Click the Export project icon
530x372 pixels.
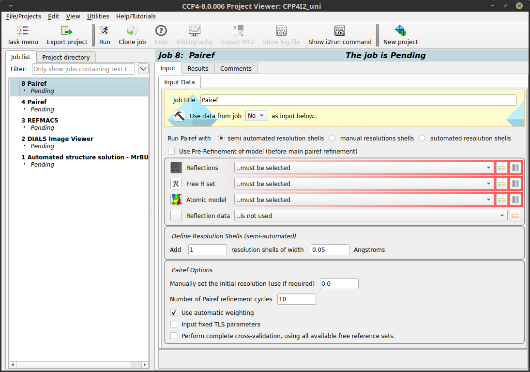[67, 31]
